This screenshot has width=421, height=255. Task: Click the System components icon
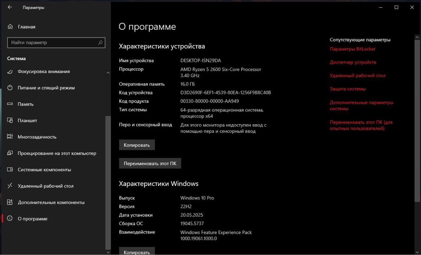click(x=10, y=170)
